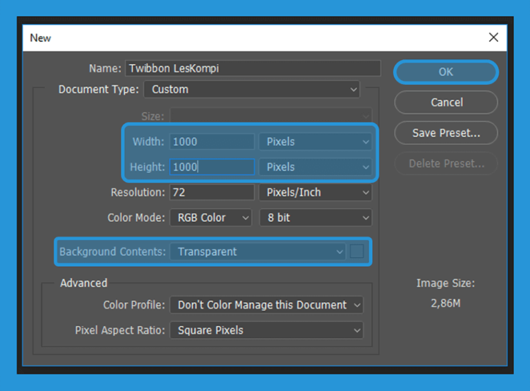The width and height of the screenshot is (530, 391).
Task: Open the Color Profile dropdown
Action: [266, 305]
